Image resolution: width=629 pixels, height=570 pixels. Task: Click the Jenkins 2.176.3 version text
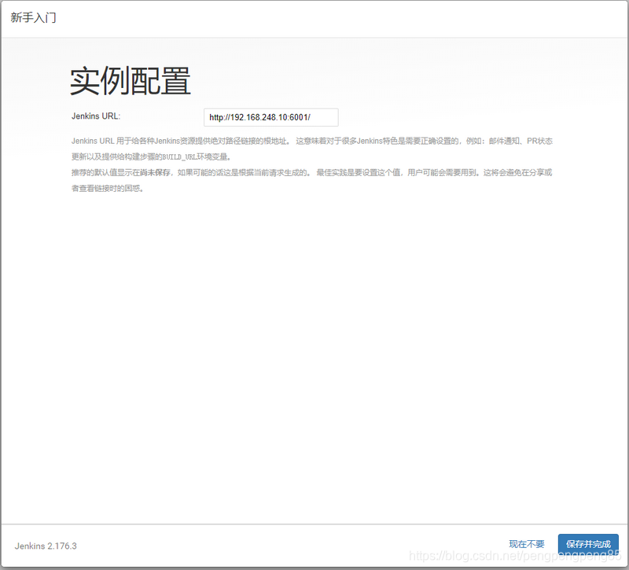(46, 546)
